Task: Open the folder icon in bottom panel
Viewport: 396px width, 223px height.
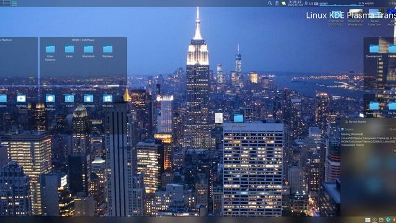Action: point(381,220)
